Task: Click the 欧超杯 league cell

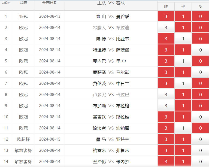Action: click(x=23, y=139)
